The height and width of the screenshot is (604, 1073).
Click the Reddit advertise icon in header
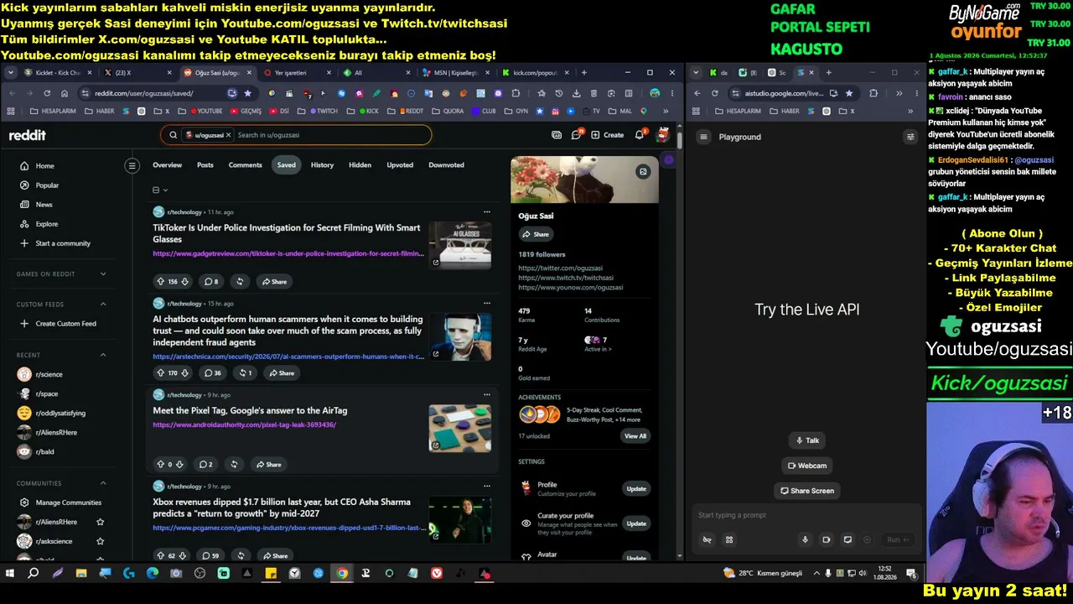[557, 134]
